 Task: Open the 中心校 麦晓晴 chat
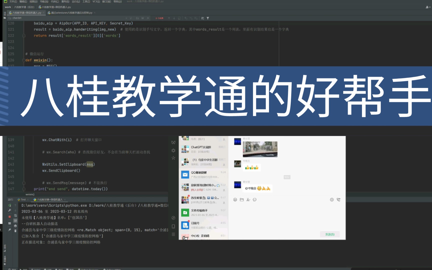pyautogui.click(x=203, y=236)
